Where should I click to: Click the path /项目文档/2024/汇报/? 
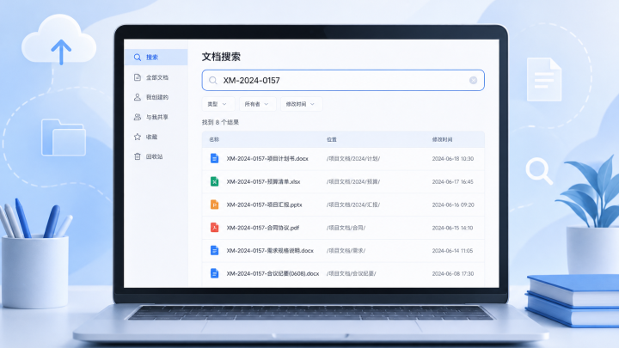pos(353,205)
